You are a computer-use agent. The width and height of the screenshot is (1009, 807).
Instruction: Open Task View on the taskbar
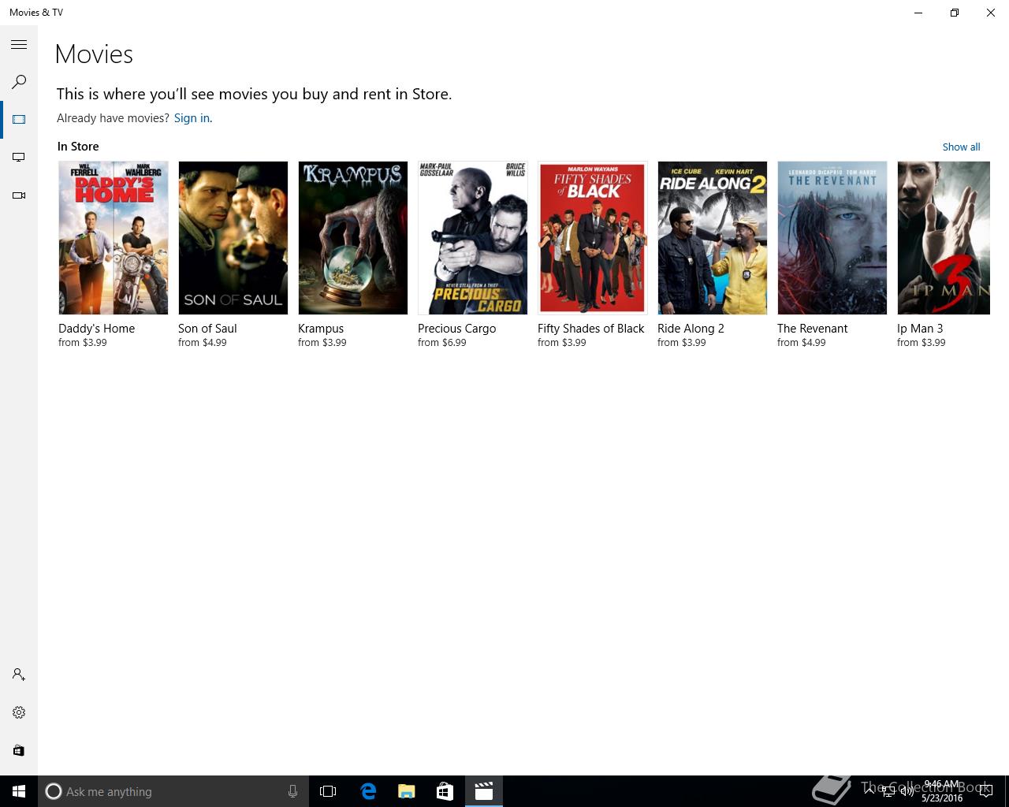point(328,791)
